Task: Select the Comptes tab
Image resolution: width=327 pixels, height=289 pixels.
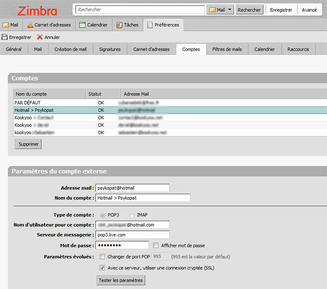Action: click(191, 49)
